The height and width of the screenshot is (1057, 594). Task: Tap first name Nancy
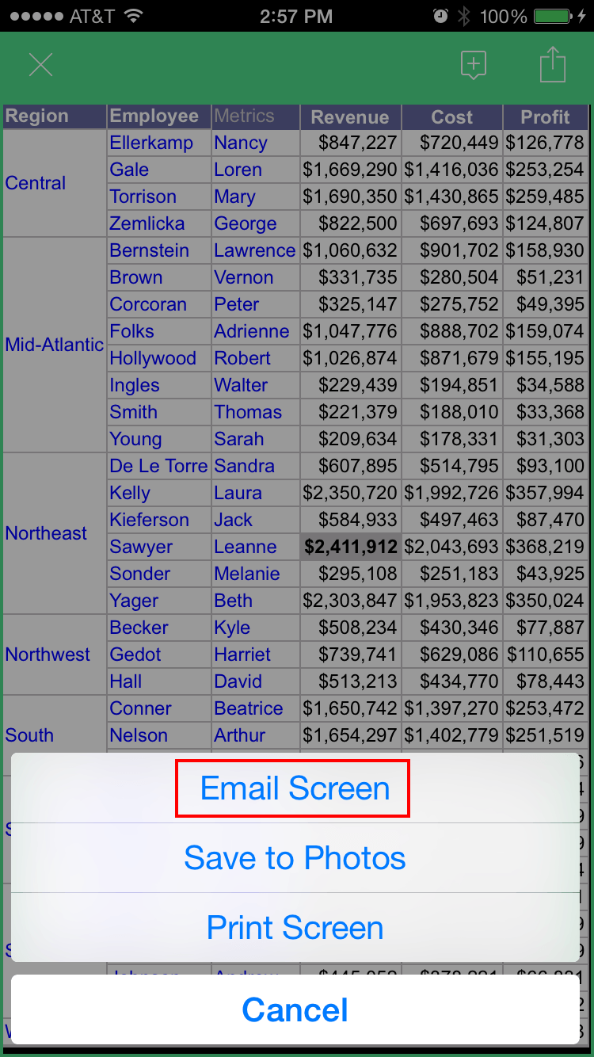(241, 143)
